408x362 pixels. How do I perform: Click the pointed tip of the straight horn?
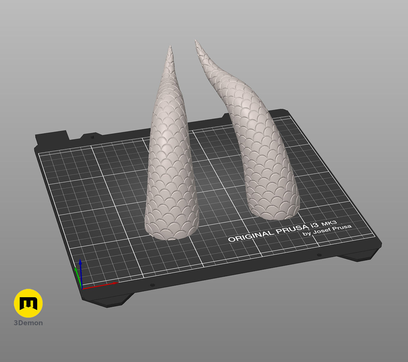pos(170,47)
